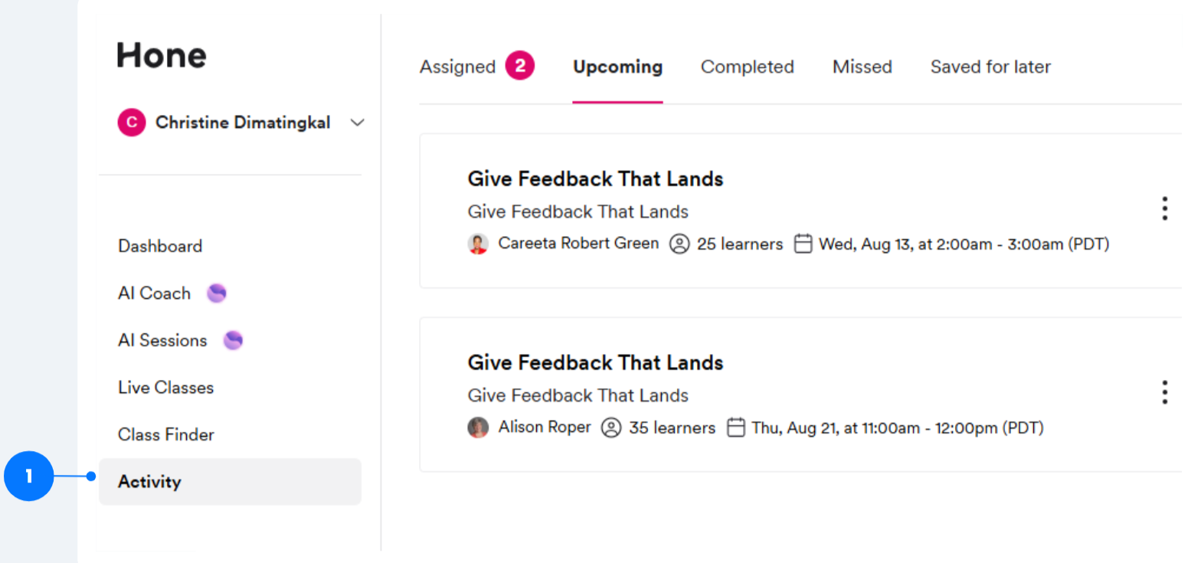Click Christine Dimatingkal's pink profile avatar
Image resolution: width=1191 pixels, height=563 pixels.
click(x=132, y=123)
